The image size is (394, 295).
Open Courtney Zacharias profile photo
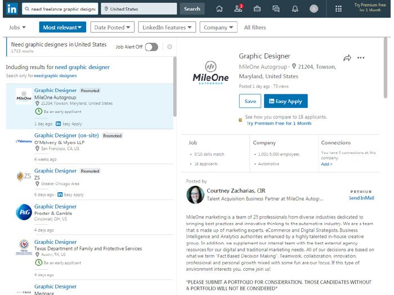pos(195,194)
